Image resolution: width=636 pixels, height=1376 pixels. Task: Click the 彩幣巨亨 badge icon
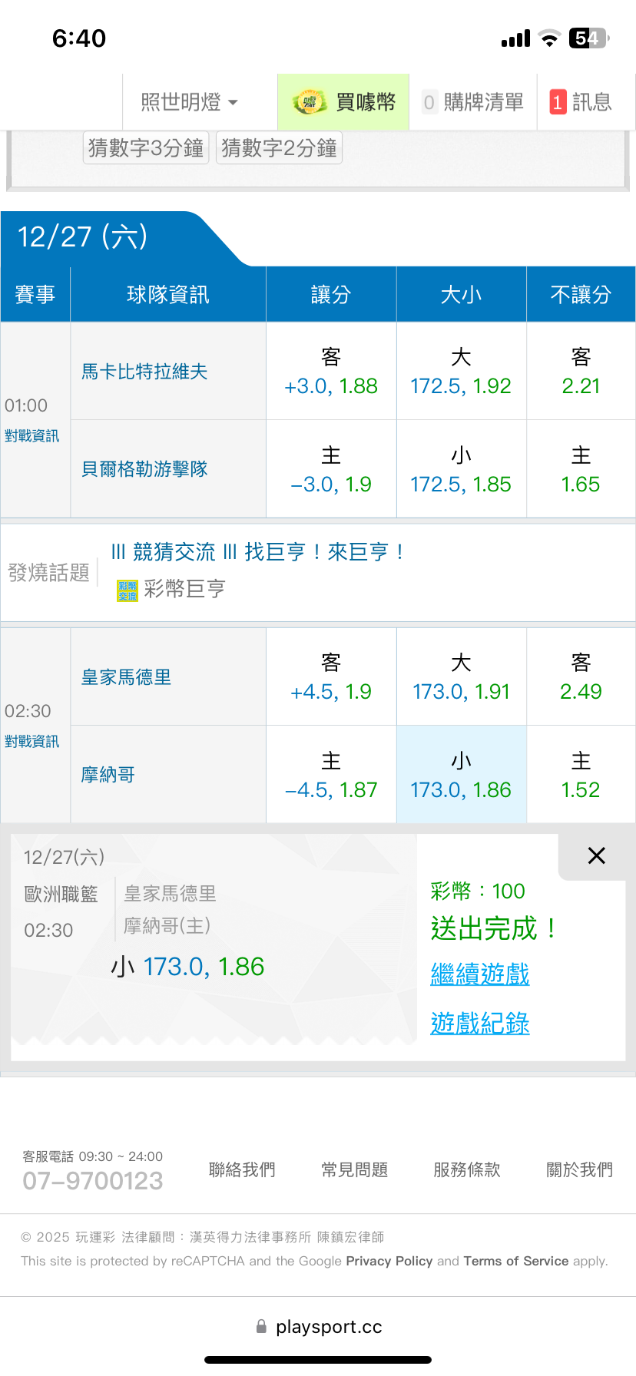[x=128, y=590]
